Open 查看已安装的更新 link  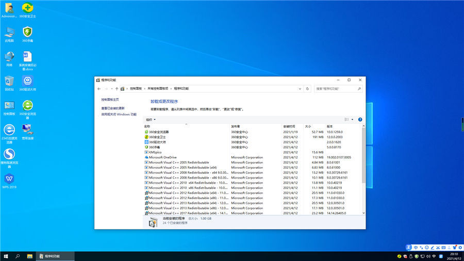tap(113, 108)
